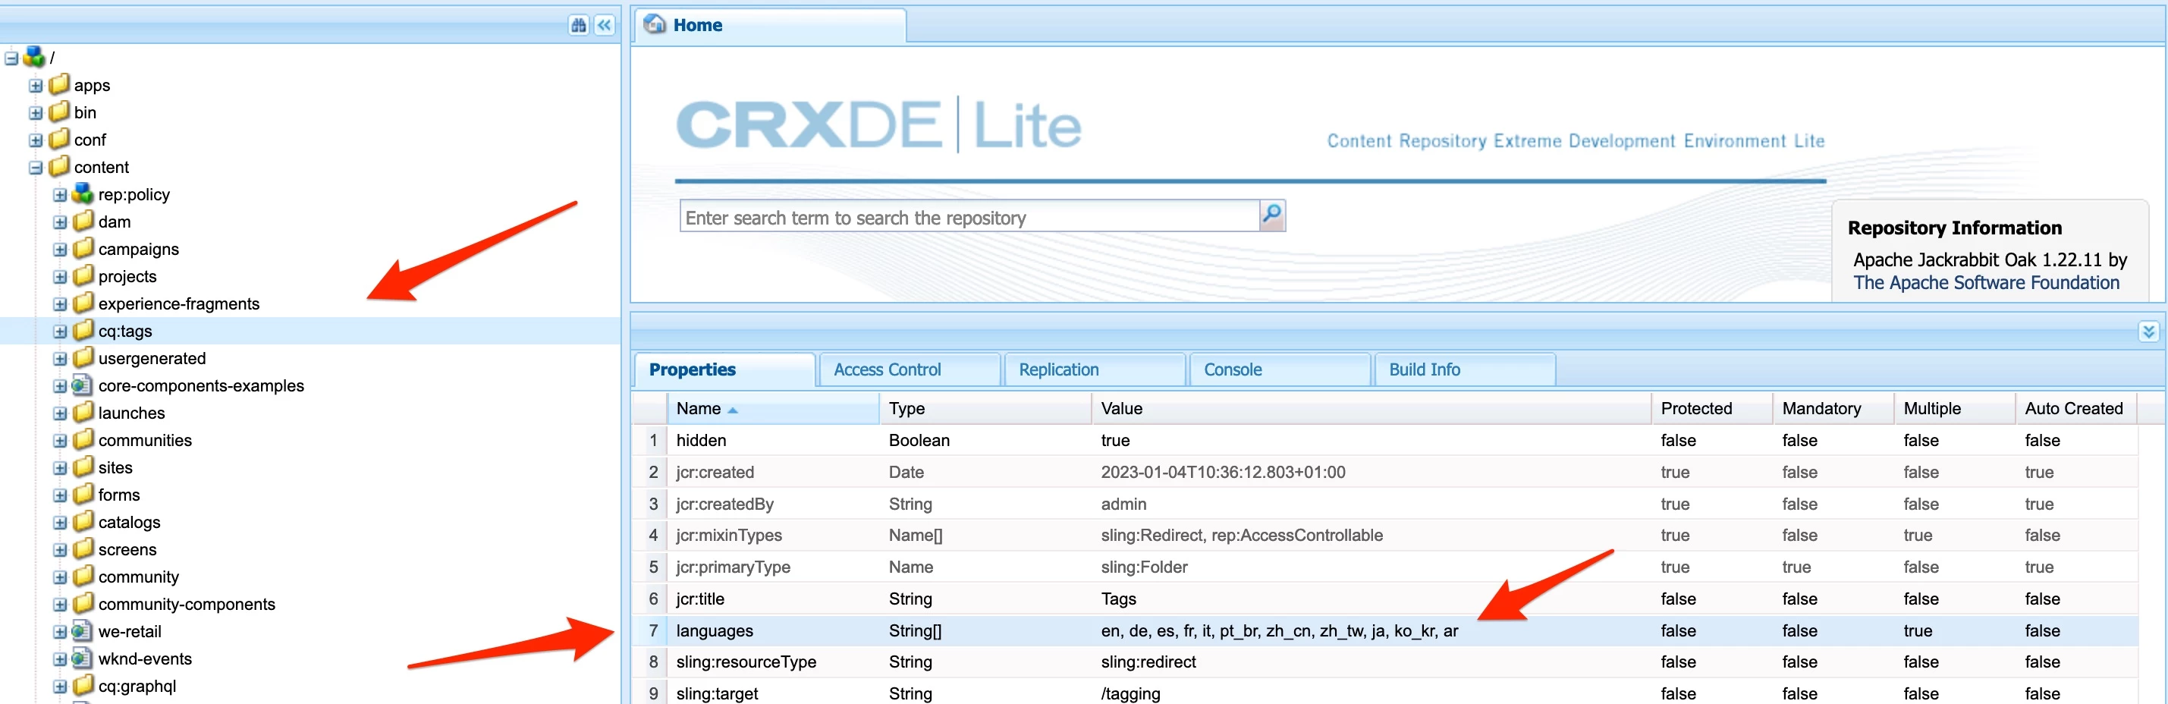The image size is (2168, 704).
Task: Click the bin folder icon
Action: (x=59, y=112)
